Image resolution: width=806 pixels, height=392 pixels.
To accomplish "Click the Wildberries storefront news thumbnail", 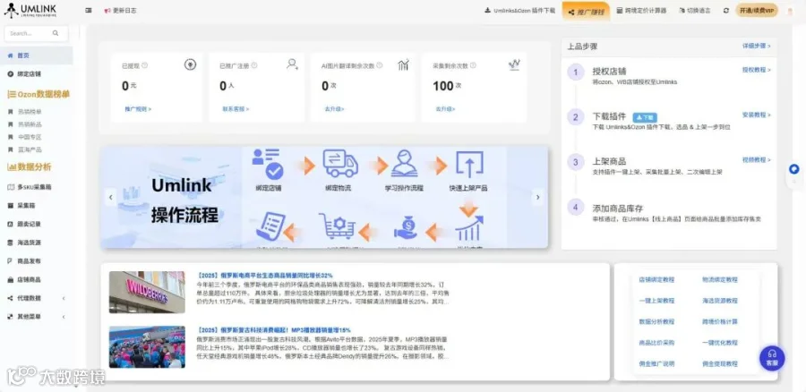I will click(x=147, y=293).
